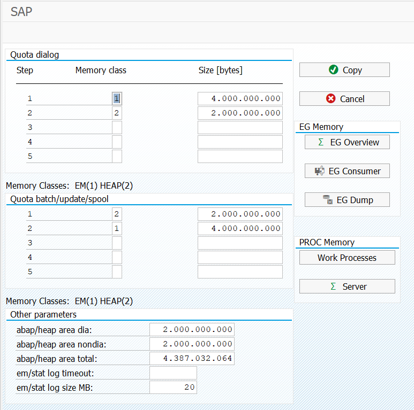Focus Quota dialog step 3 empty size field
This screenshot has height=410, width=414.
coord(240,128)
